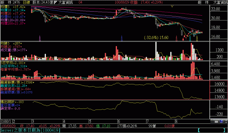This screenshot has height=133, width=228.
Task: Select the 餘額增減(張)=-64 legend entry
Action: pos(16,89)
